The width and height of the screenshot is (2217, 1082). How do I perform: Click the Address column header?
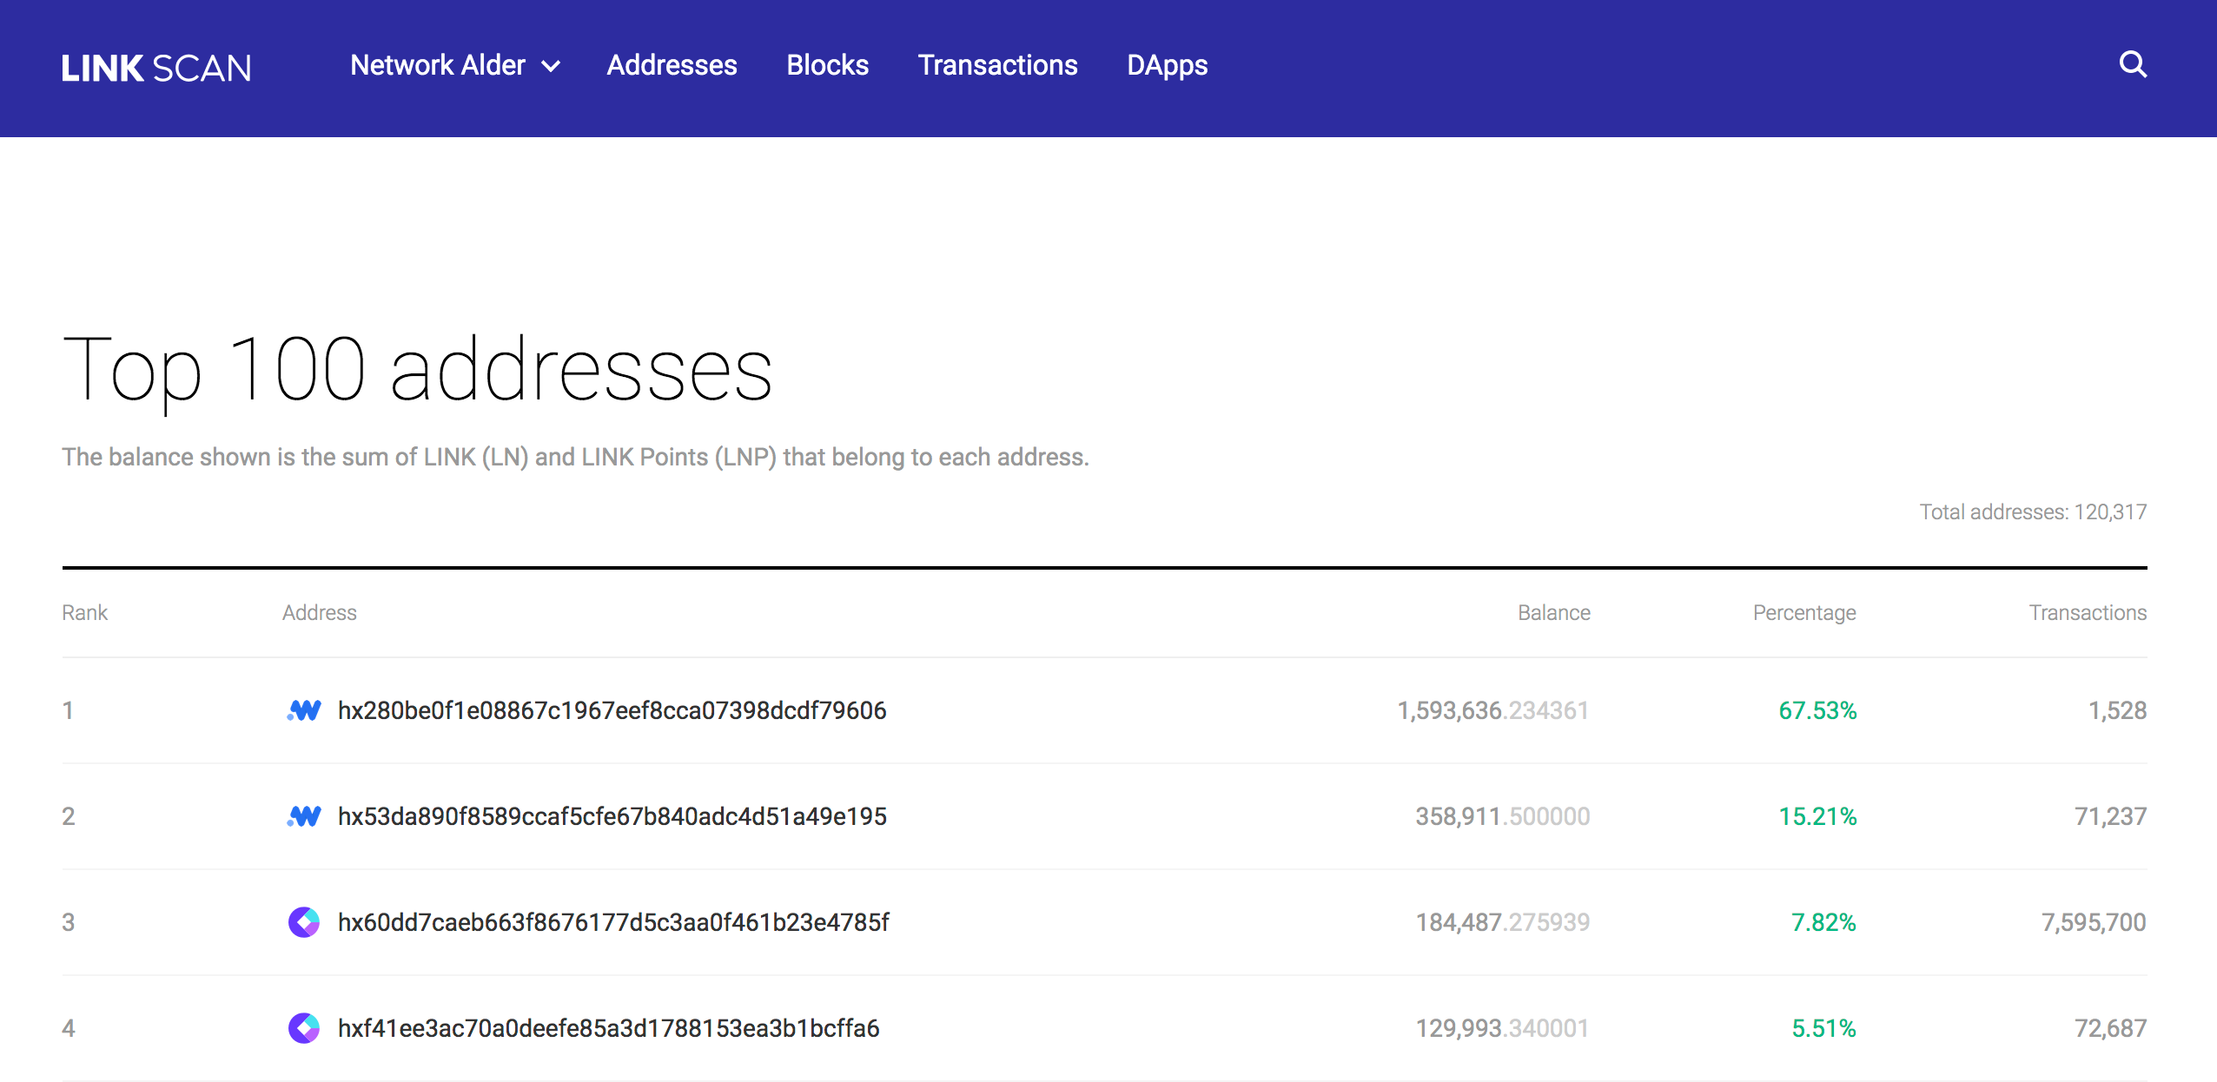[x=319, y=612]
